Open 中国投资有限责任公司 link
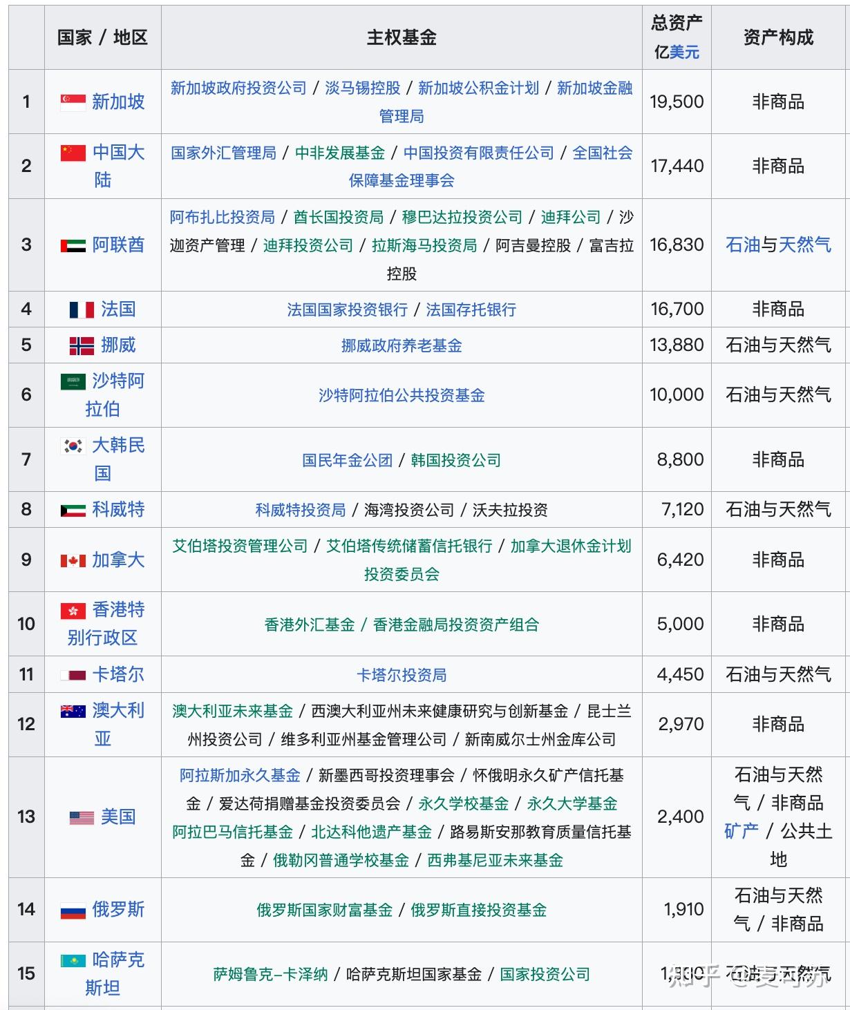Image resolution: width=850 pixels, height=1010 pixels. [479, 153]
